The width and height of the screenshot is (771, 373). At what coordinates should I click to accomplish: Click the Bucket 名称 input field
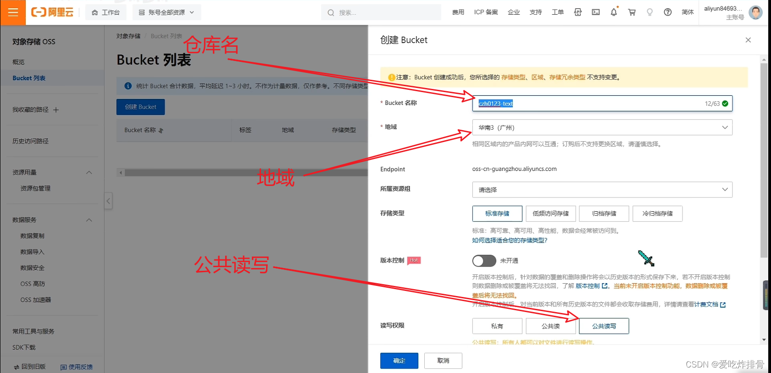click(x=602, y=104)
